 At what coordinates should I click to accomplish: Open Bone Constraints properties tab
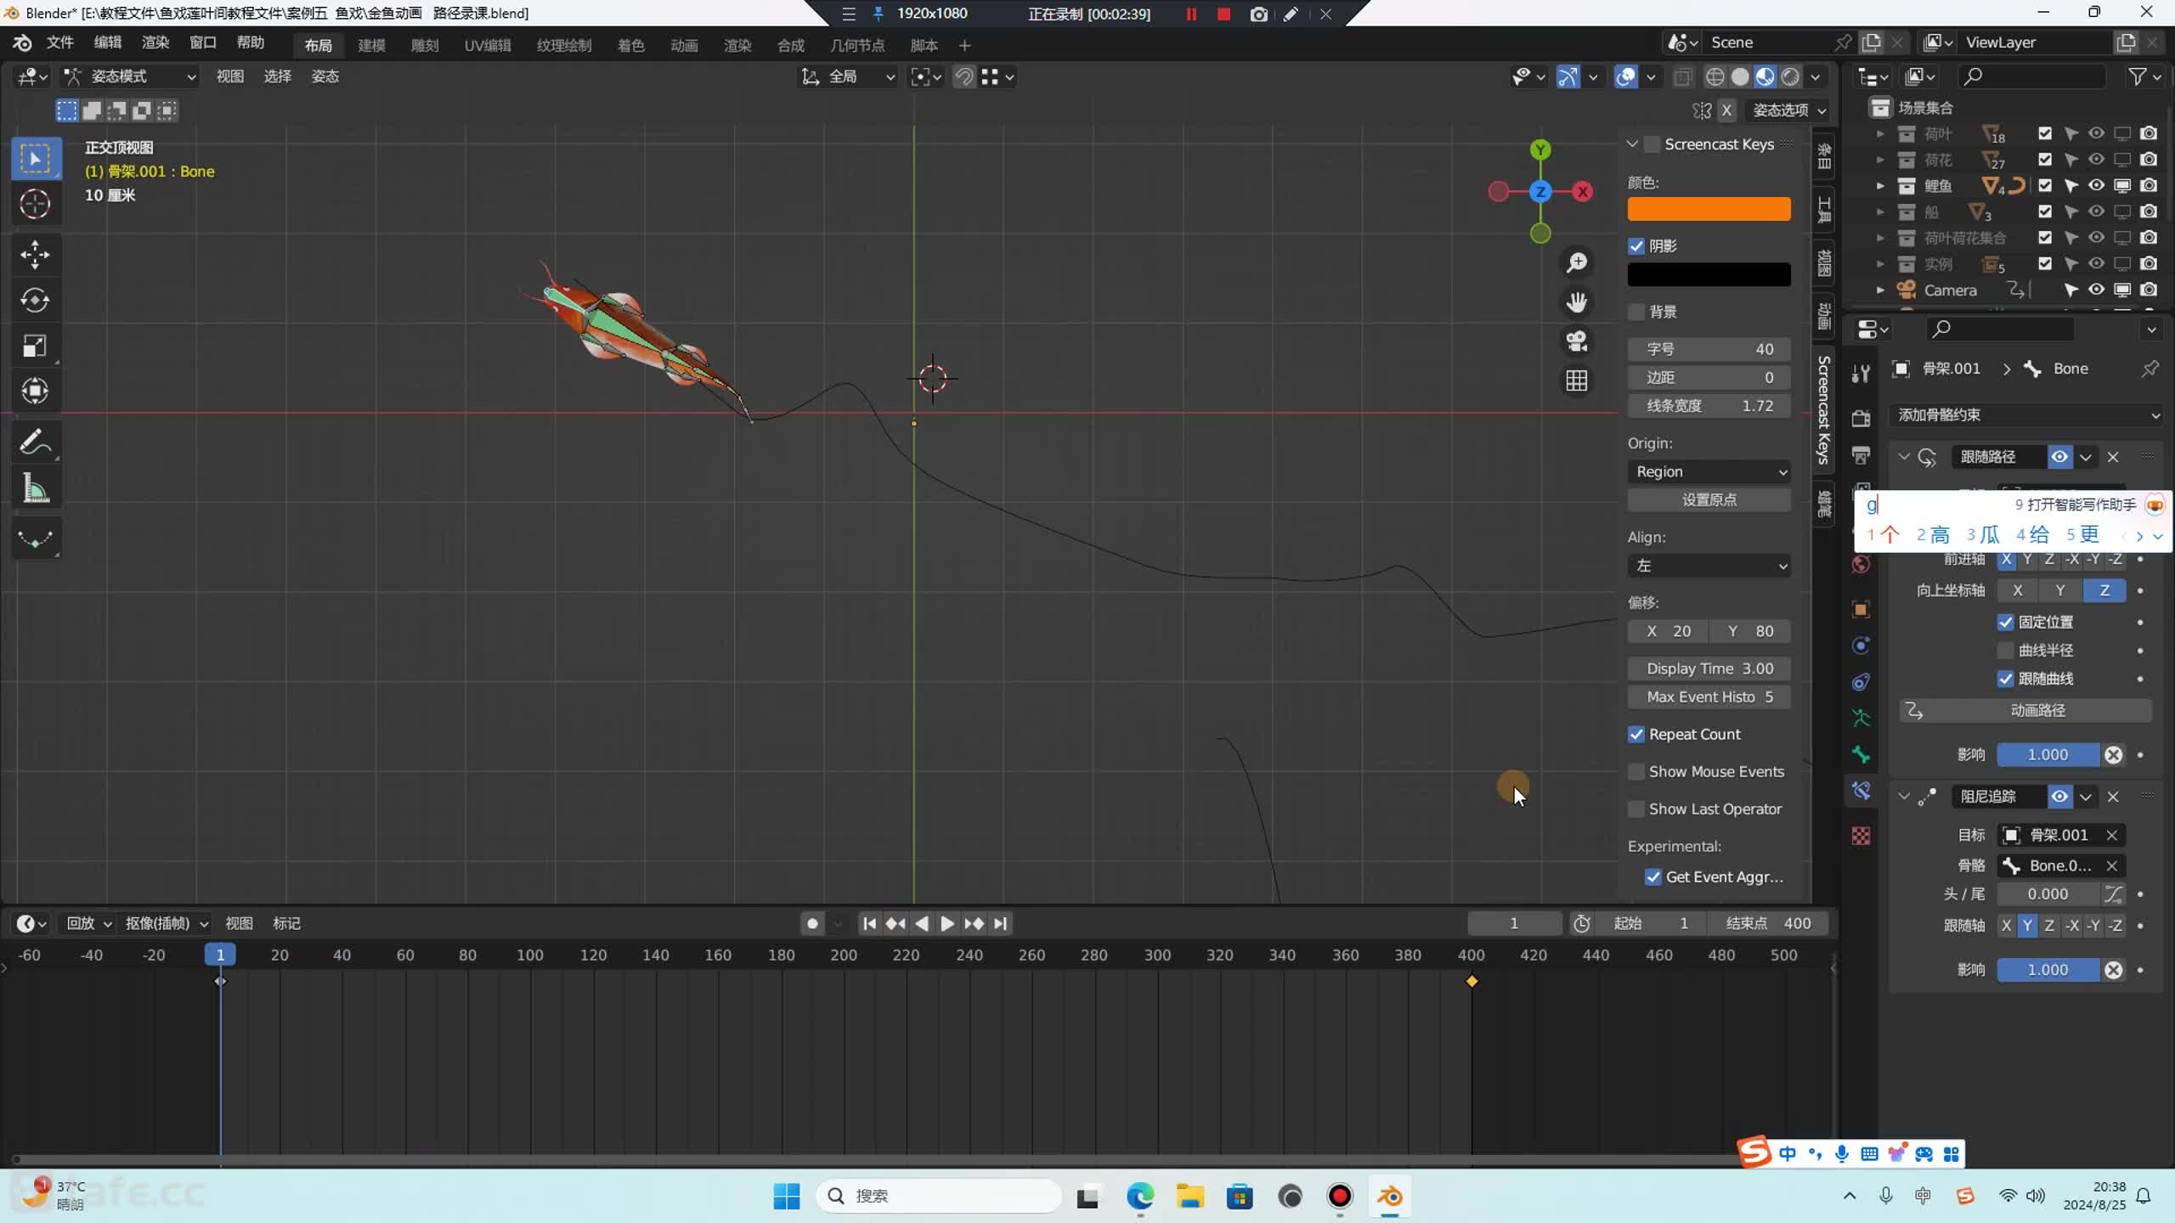tap(1861, 791)
